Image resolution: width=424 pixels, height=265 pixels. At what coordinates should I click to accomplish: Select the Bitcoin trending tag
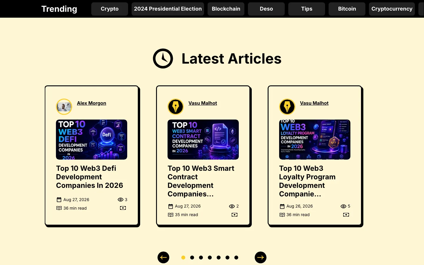tap(347, 9)
